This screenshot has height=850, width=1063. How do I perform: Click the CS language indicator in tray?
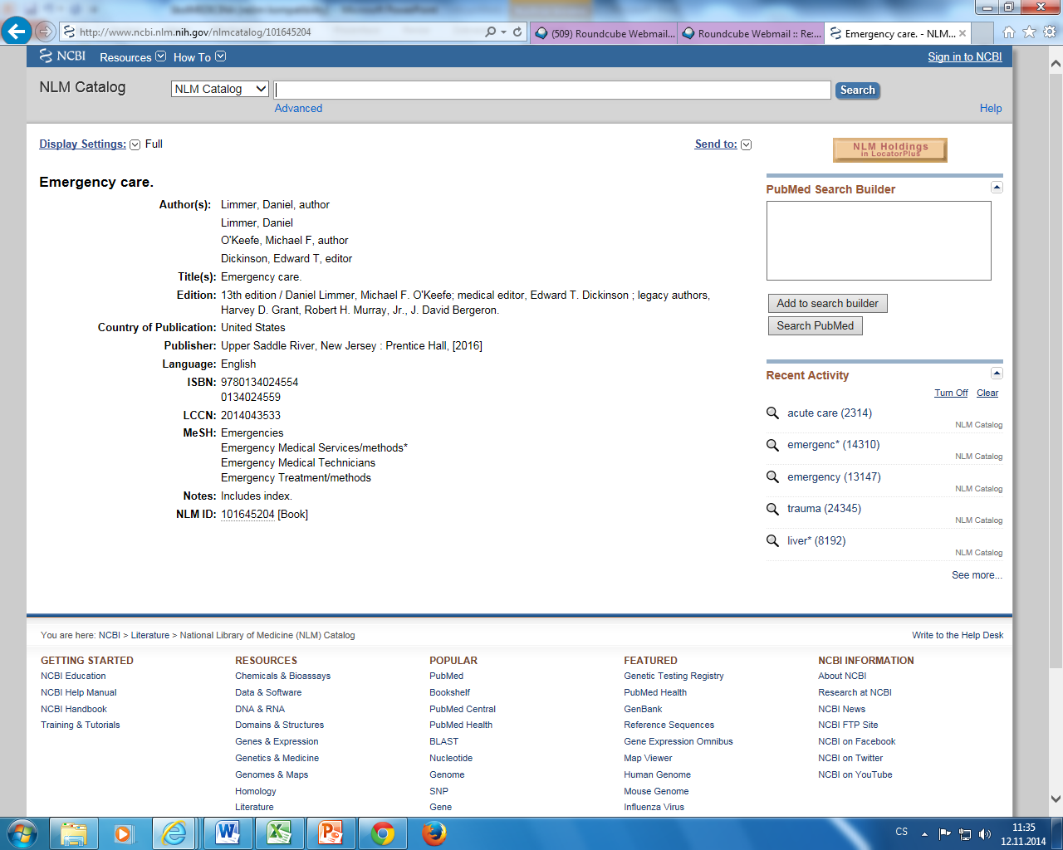(x=902, y=832)
